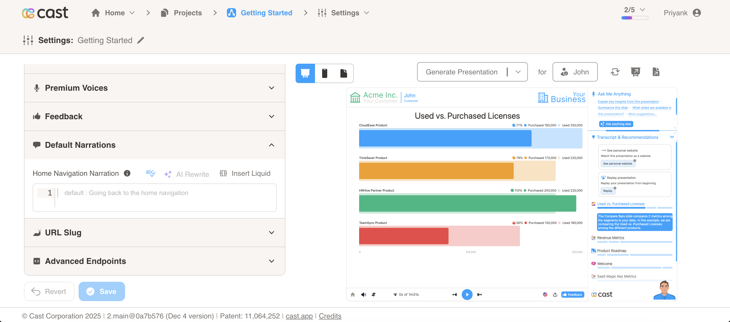Click into the Home Navigation Narration text field
Image resolution: width=730 pixels, height=322 pixels.
click(164, 197)
